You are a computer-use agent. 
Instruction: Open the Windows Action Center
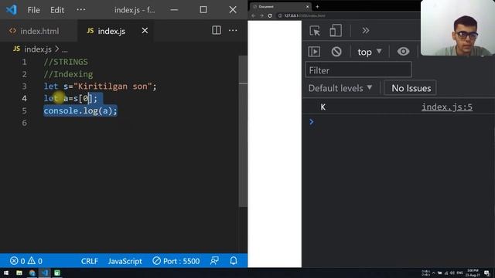click(486, 273)
